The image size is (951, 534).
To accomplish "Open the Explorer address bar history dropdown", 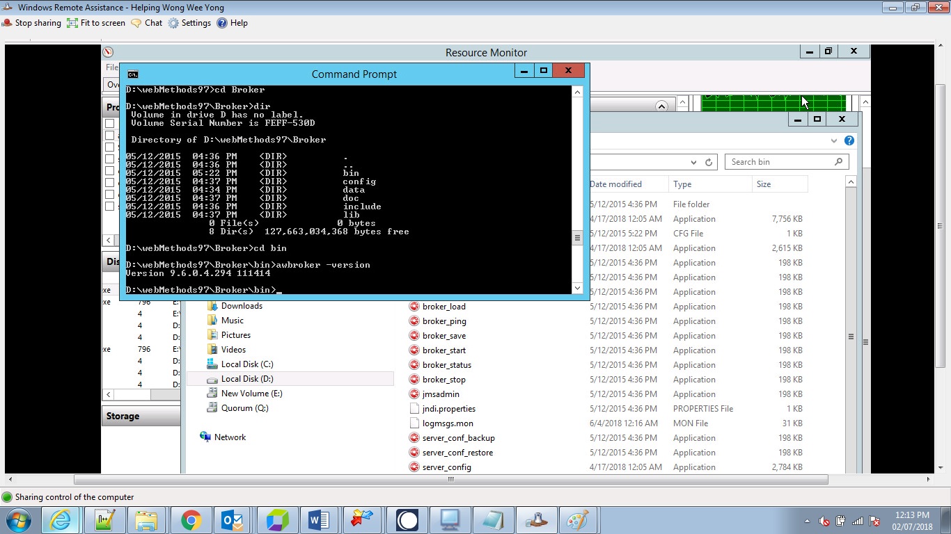I will tap(693, 162).
